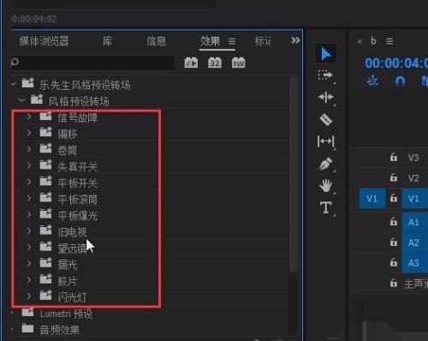Switch to the 媒体浏览器 tab
The image size is (428, 341).
tap(44, 41)
